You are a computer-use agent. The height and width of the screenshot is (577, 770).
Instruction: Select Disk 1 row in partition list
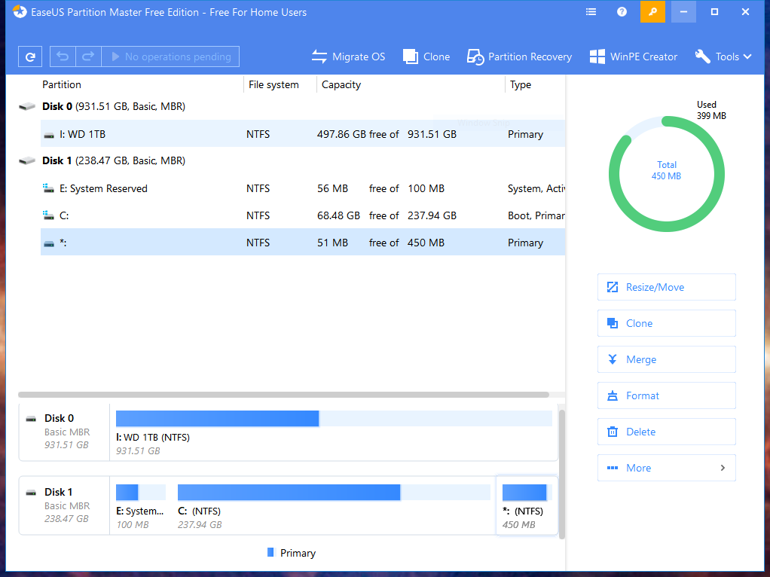coord(292,160)
